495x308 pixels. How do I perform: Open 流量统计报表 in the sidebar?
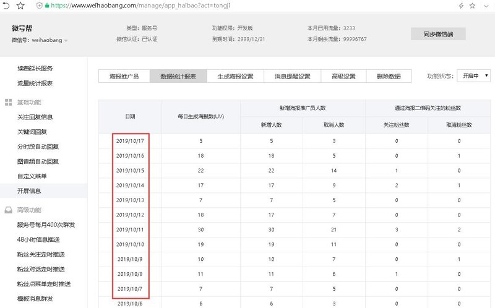[35, 83]
